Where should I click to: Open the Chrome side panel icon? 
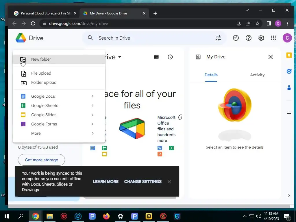tap(269, 24)
